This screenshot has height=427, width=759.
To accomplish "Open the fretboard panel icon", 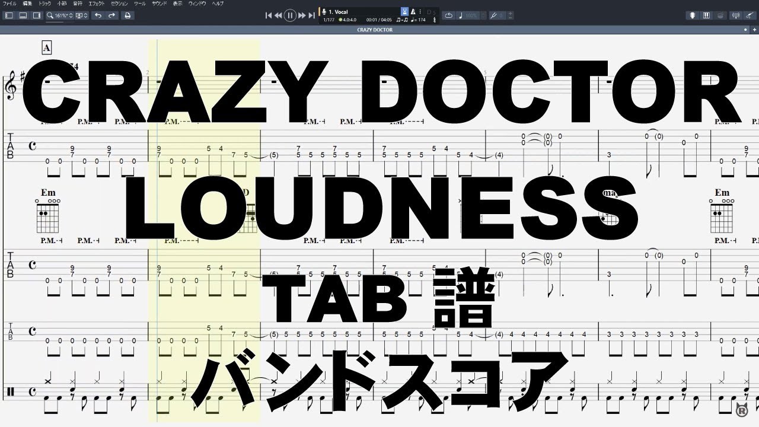I will [693, 15].
